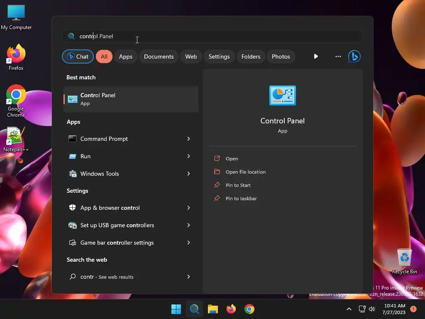Open the three-dots more options menu
425x319 pixels.
(x=338, y=56)
